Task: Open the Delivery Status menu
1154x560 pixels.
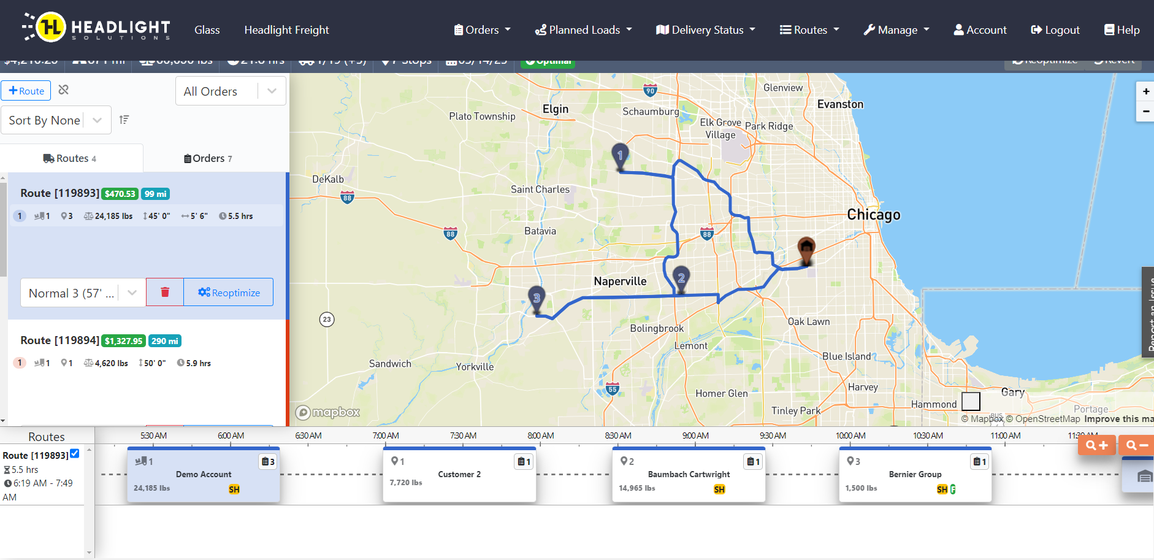Action: pyautogui.click(x=705, y=29)
